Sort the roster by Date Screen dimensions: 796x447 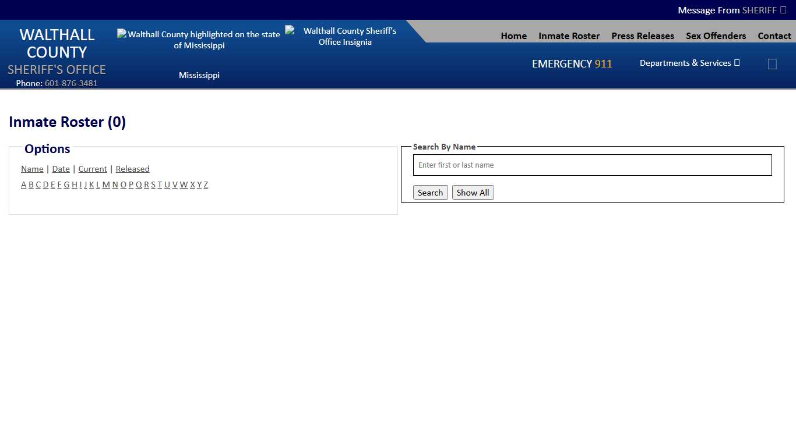pyautogui.click(x=61, y=169)
